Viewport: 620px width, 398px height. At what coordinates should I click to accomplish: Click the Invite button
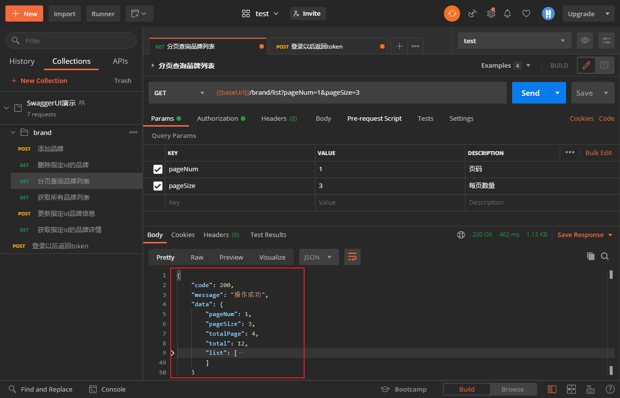coord(308,14)
